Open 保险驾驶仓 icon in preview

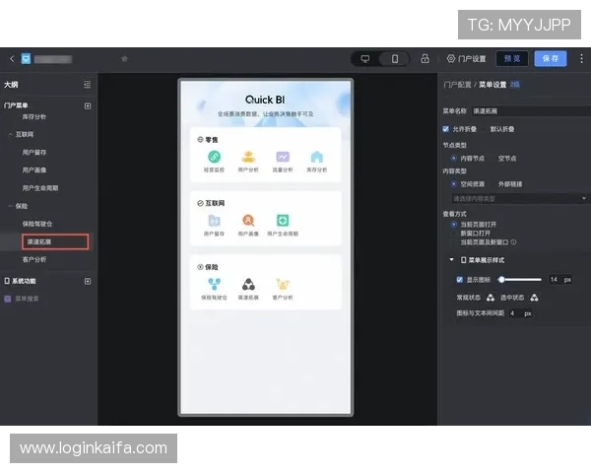214,286
